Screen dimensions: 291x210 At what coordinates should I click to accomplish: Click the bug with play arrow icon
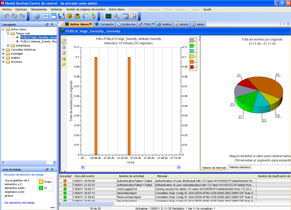(77, 16)
